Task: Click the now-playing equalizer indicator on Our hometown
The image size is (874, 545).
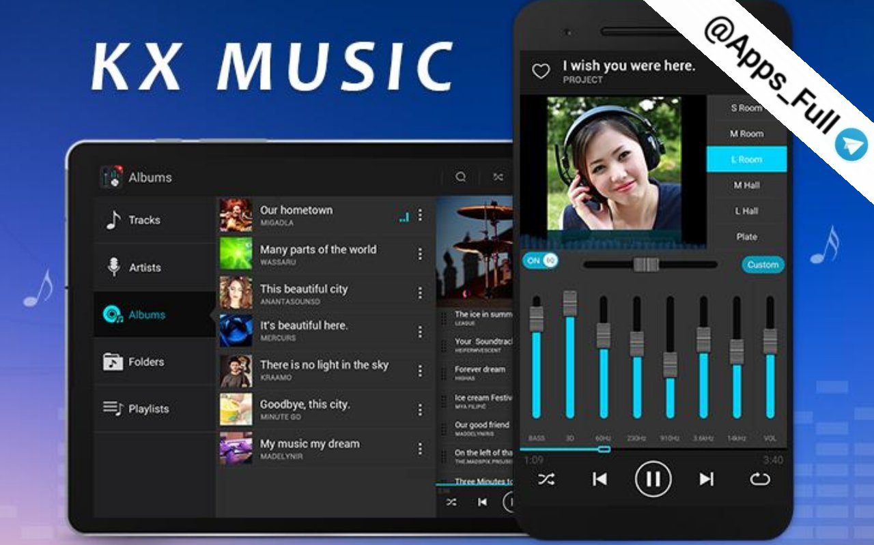Action: click(x=404, y=217)
